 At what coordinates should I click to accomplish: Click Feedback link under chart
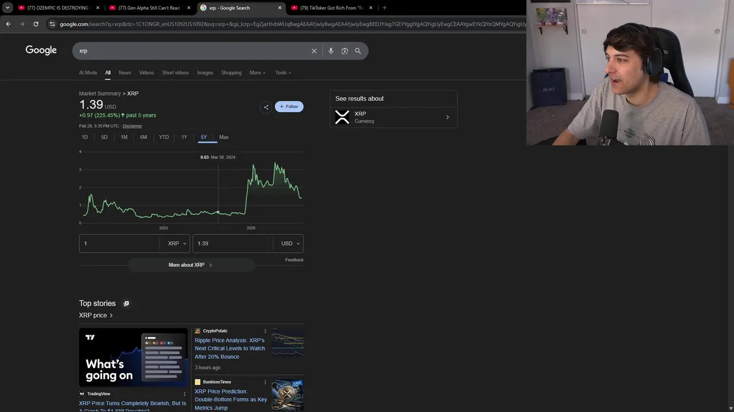pos(294,260)
